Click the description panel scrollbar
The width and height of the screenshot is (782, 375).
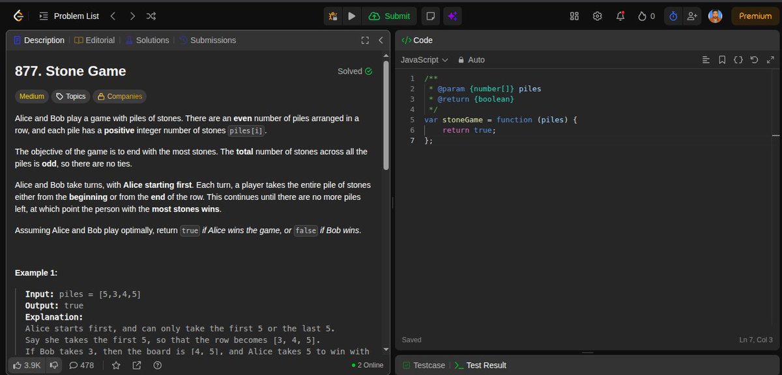[x=386, y=116]
